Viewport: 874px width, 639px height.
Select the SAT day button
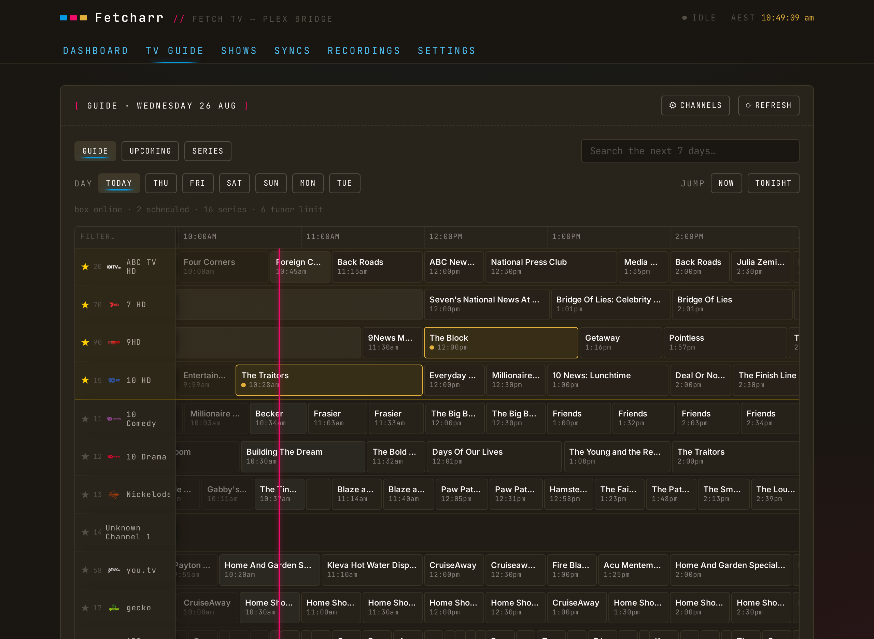(235, 183)
